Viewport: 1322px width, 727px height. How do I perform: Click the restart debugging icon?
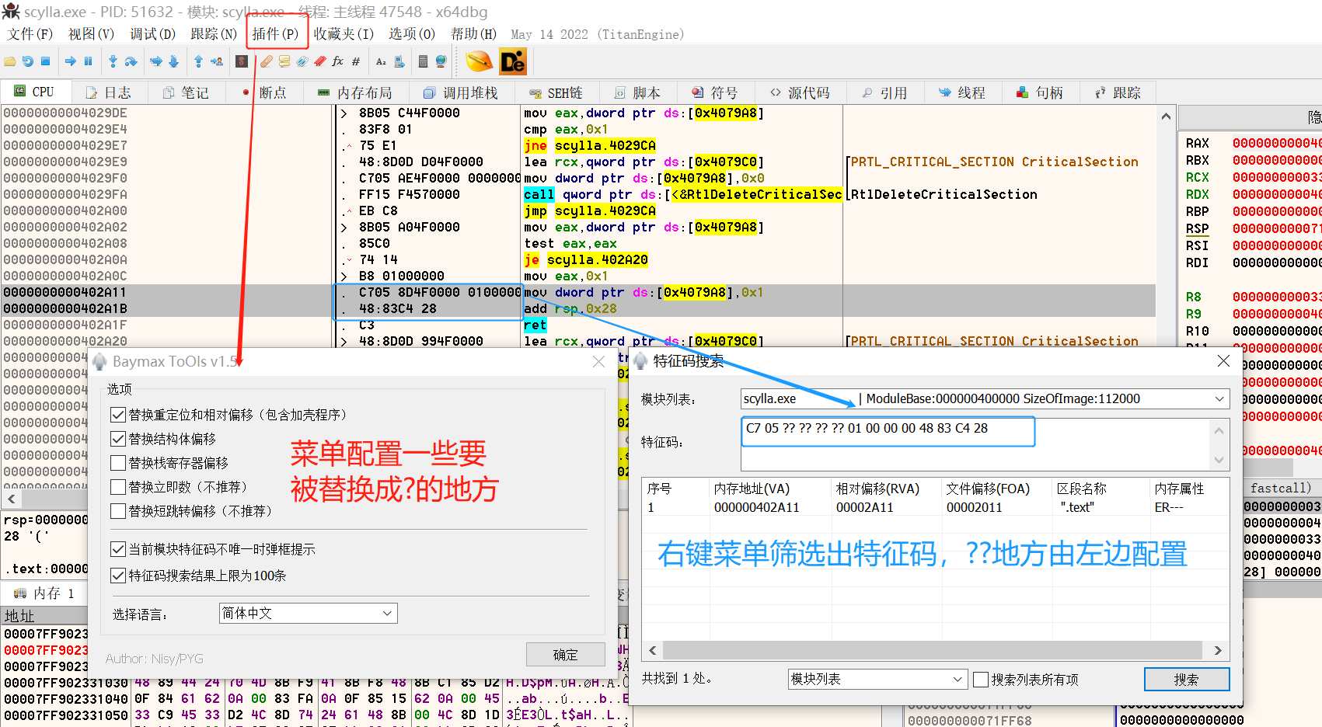tap(28, 61)
